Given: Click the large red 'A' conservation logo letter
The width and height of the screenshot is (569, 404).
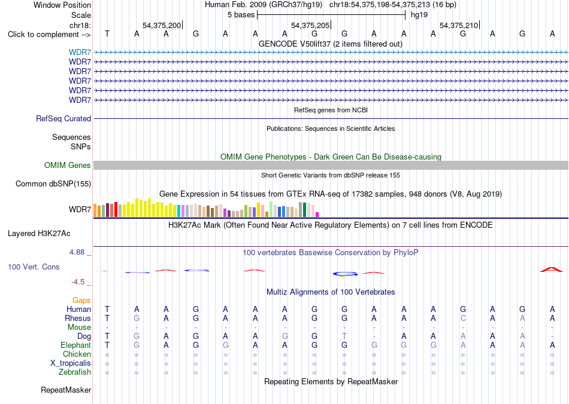Looking at the screenshot, I should point(552,270).
